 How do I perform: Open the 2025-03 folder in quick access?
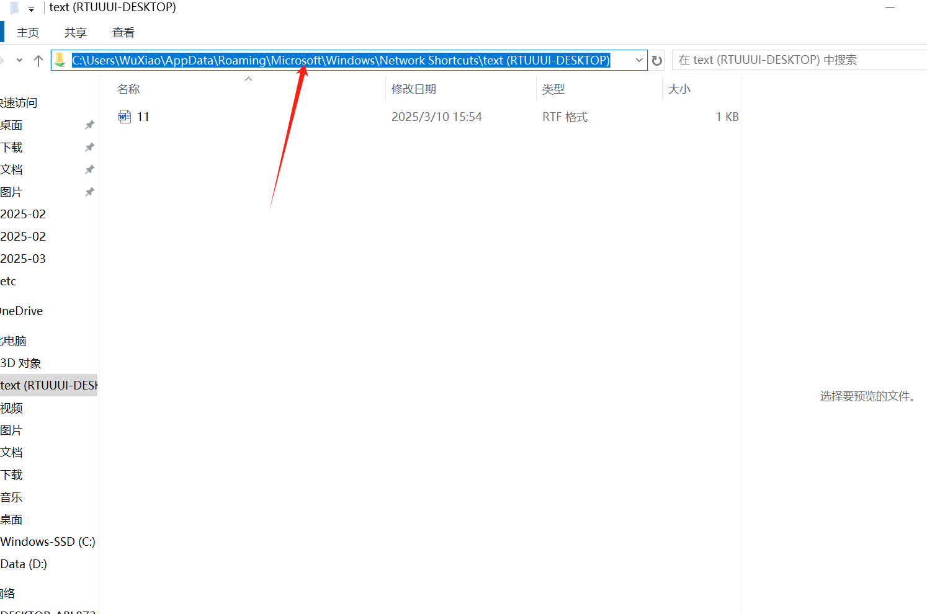click(x=23, y=259)
